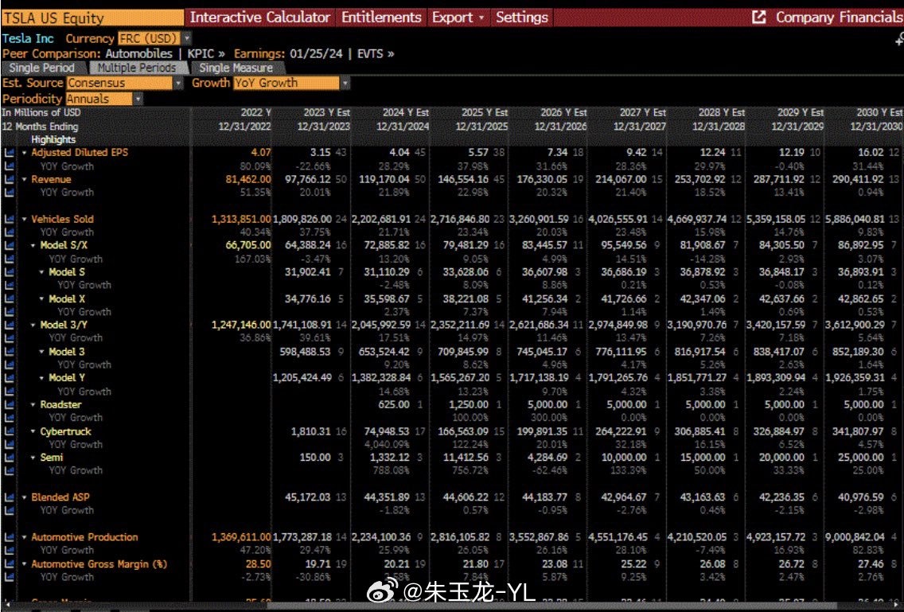Open the chart icon for Automotive Production
Image resolution: width=904 pixels, height=612 pixels.
click(x=9, y=537)
